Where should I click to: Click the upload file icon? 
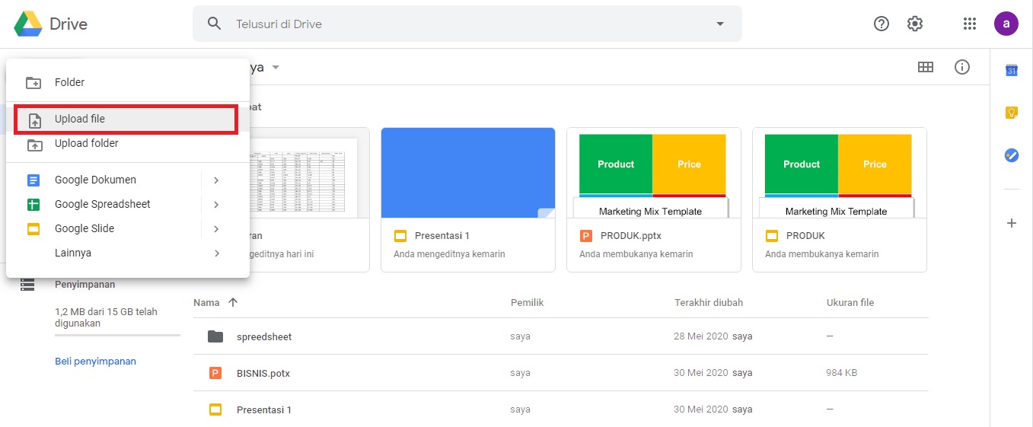[34, 120]
